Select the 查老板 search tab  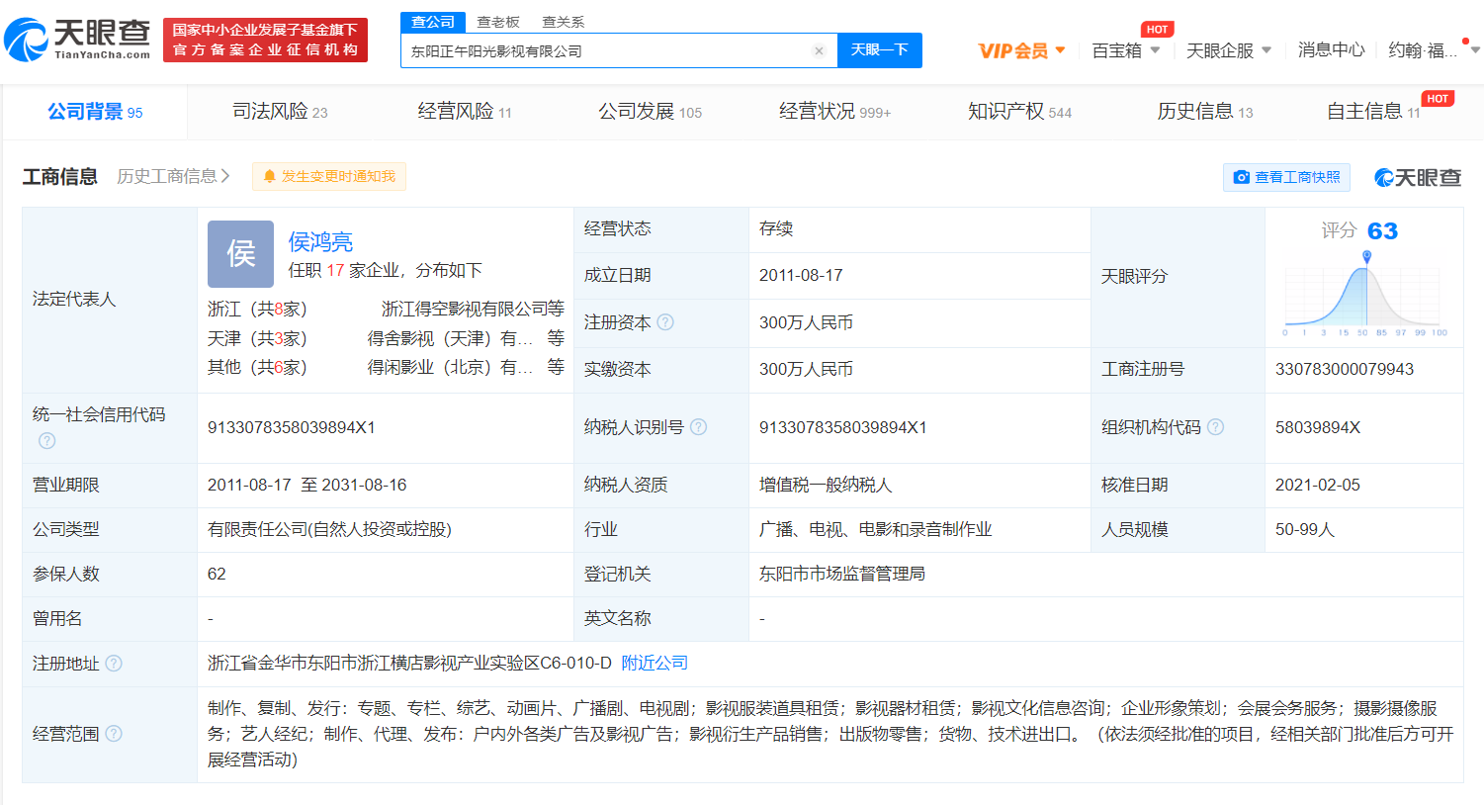(x=498, y=22)
